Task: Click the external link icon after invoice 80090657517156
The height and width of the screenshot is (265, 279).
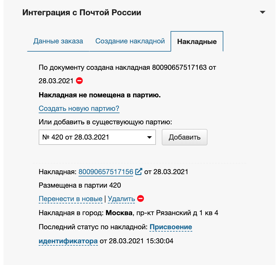Action: point(139,171)
